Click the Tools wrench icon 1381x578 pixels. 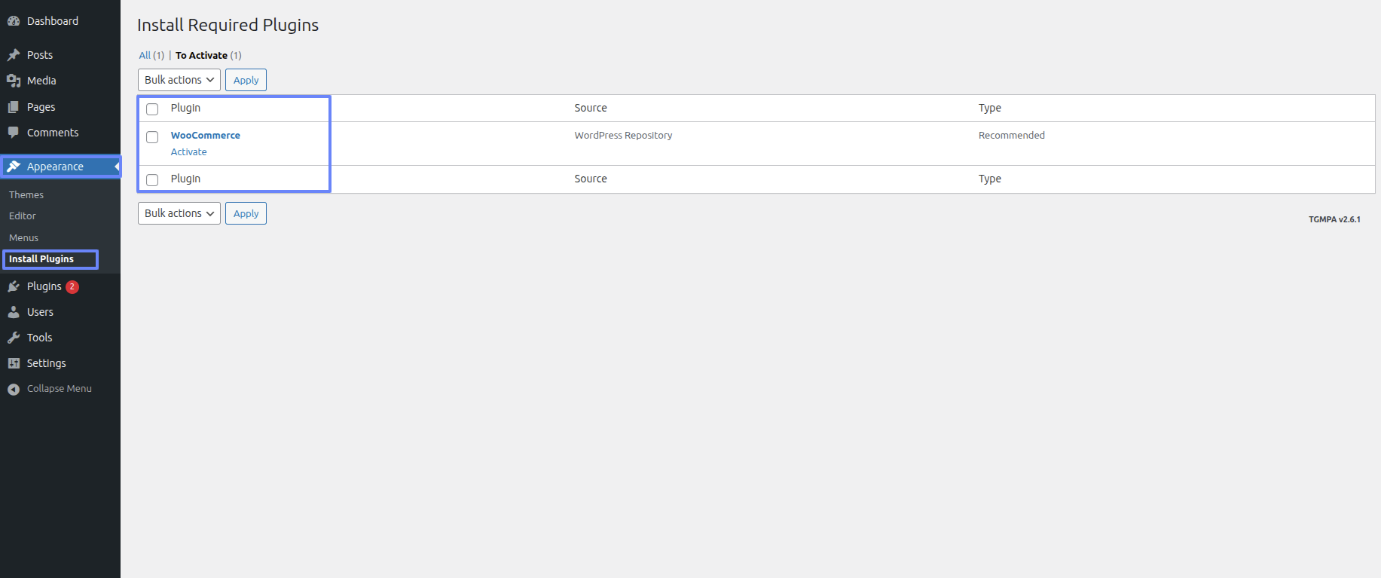coord(14,338)
